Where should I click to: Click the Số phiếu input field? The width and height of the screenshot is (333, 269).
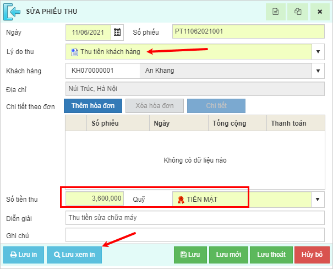(248, 32)
